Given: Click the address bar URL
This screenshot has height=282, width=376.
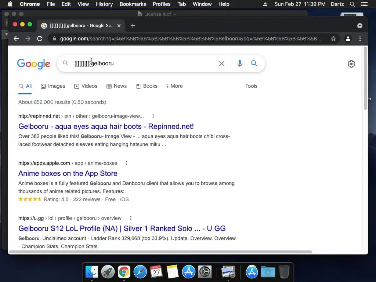Looking at the screenshot, I should click(x=191, y=39).
